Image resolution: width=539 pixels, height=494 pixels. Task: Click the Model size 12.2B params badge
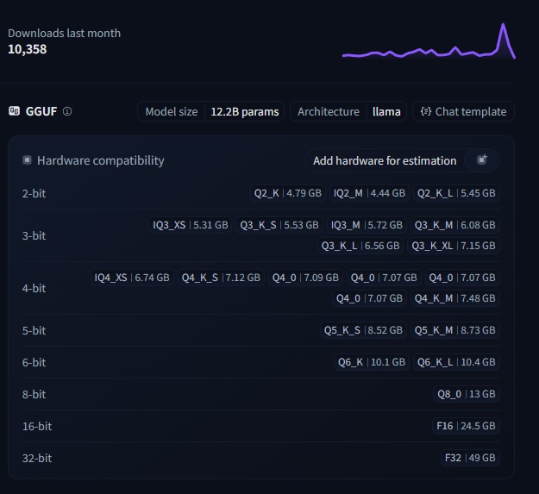click(210, 111)
